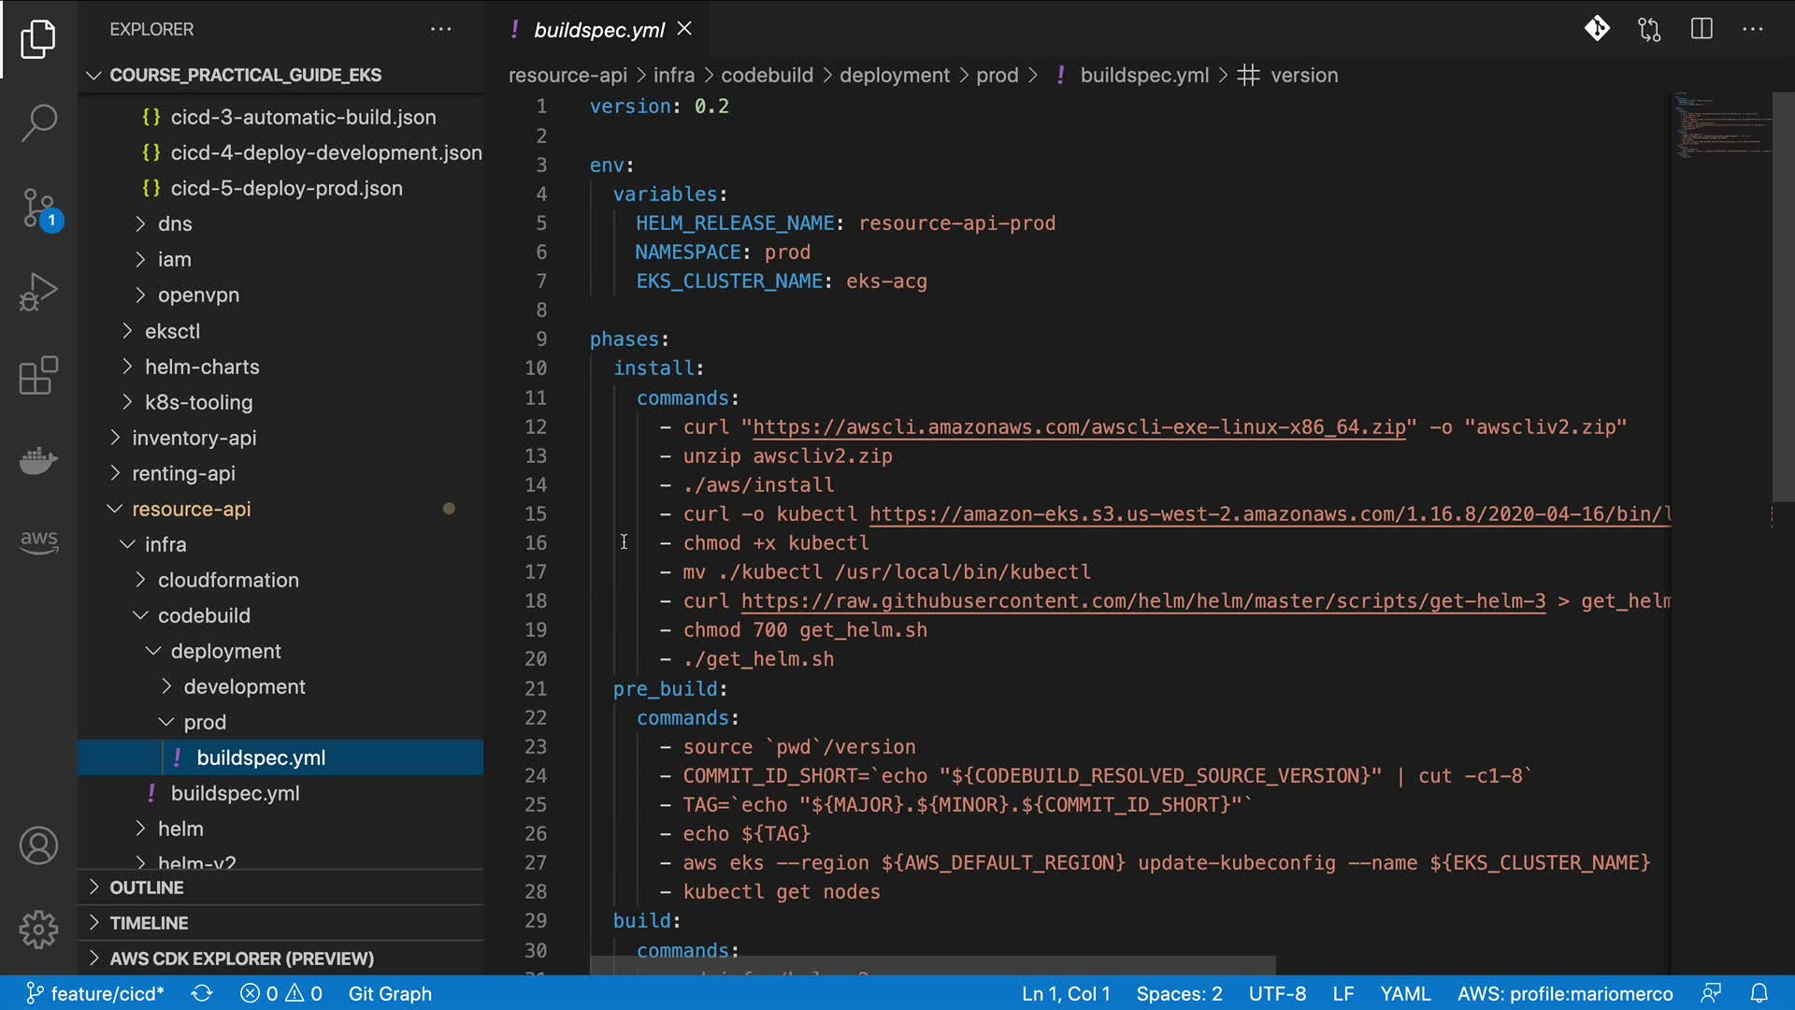This screenshot has height=1010, width=1795.
Task: Open Run and Debug view
Action: [38, 292]
